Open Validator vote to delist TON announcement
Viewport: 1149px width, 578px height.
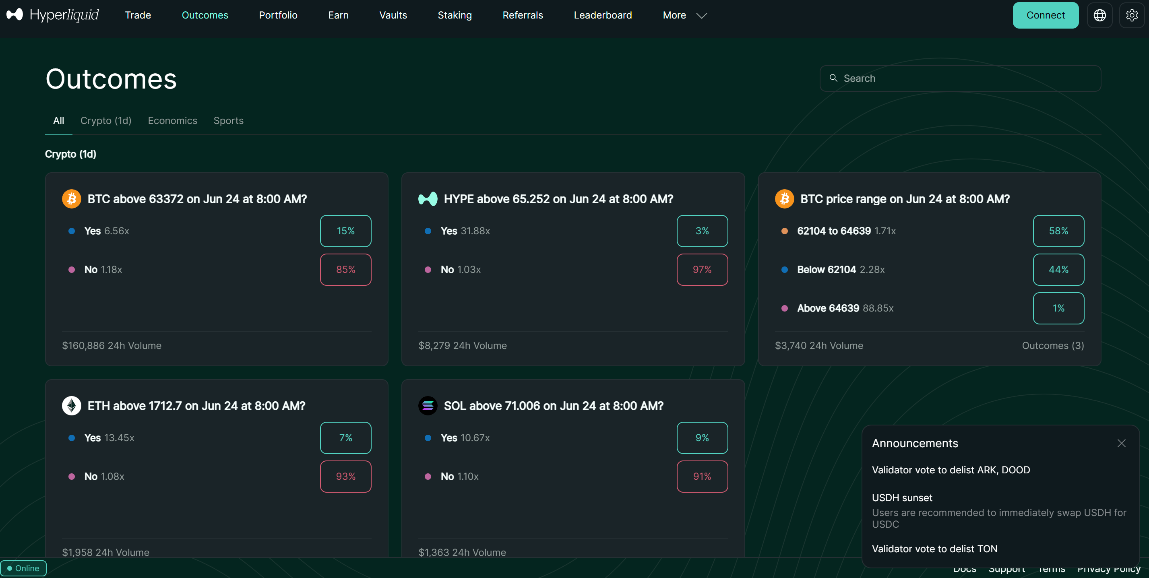(934, 549)
